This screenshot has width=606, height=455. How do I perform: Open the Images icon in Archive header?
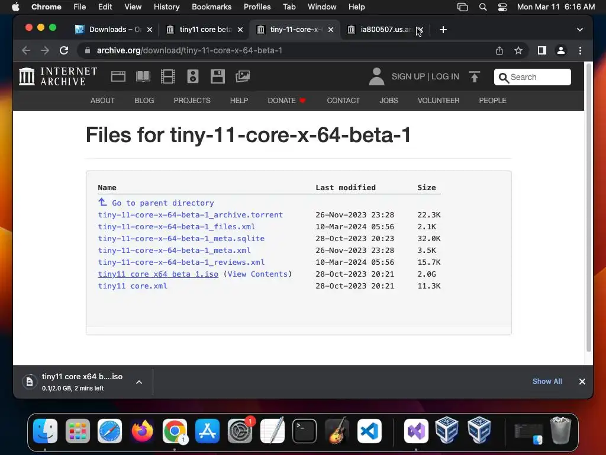tap(243, 76)
